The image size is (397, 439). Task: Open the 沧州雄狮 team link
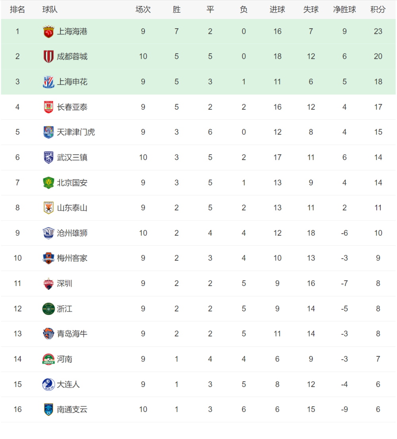(72, 233)
